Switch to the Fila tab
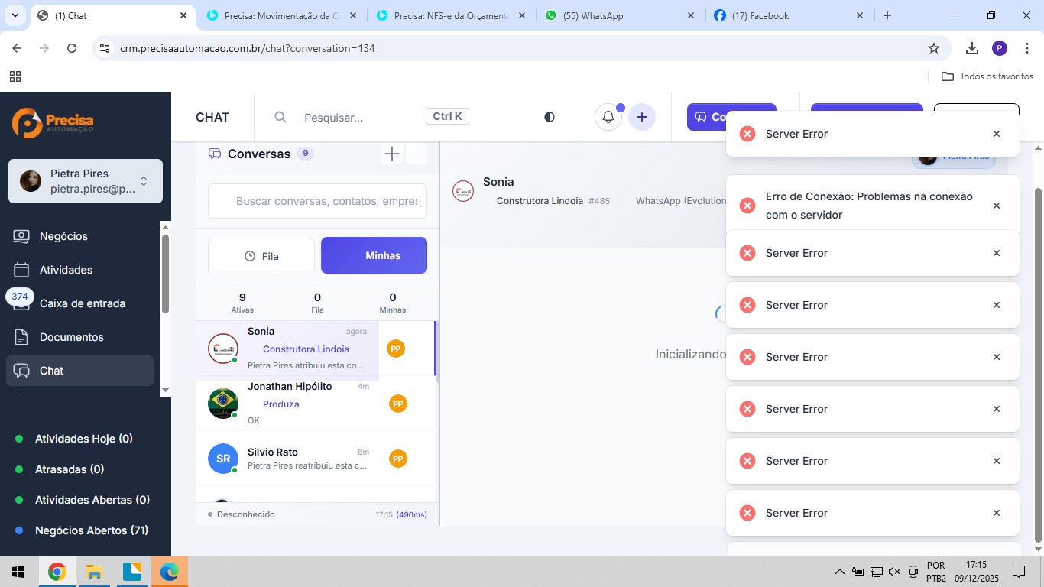 [x=261, y=256]
